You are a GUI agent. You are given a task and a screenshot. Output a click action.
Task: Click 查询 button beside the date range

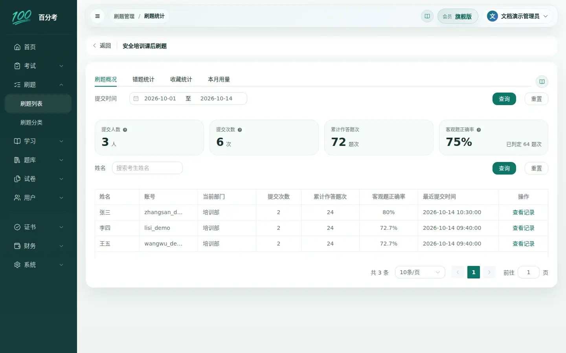click(504, 99)
